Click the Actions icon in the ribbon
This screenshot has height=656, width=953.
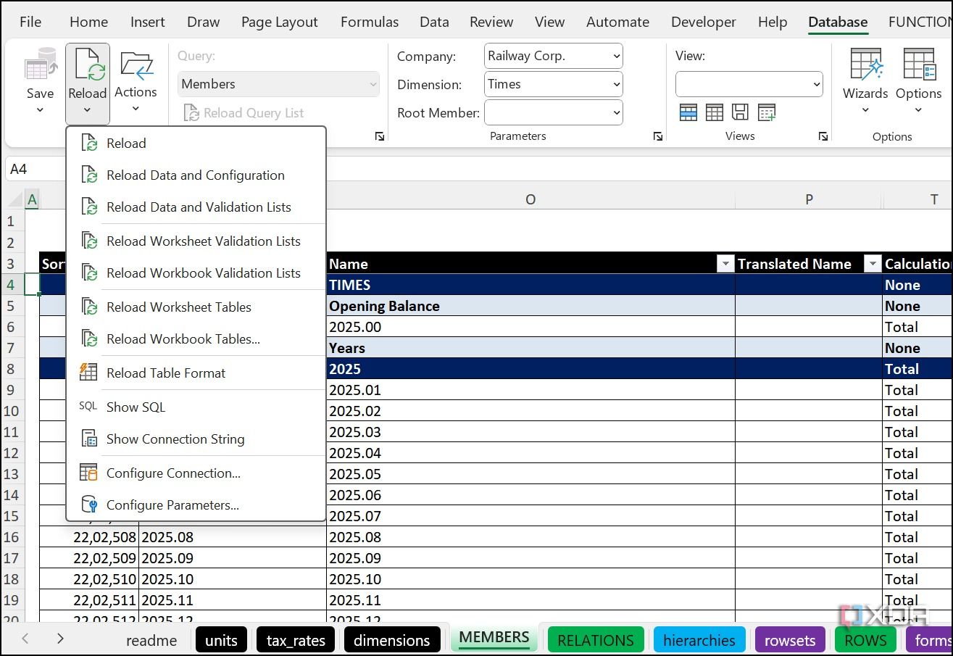tap(136, 65)
